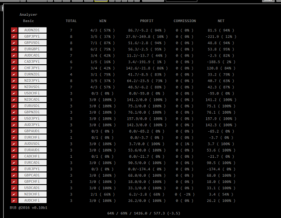Open the red chart icon beside GBPAUDi
This screenshot has width=281, height=218.
[14, 131]
